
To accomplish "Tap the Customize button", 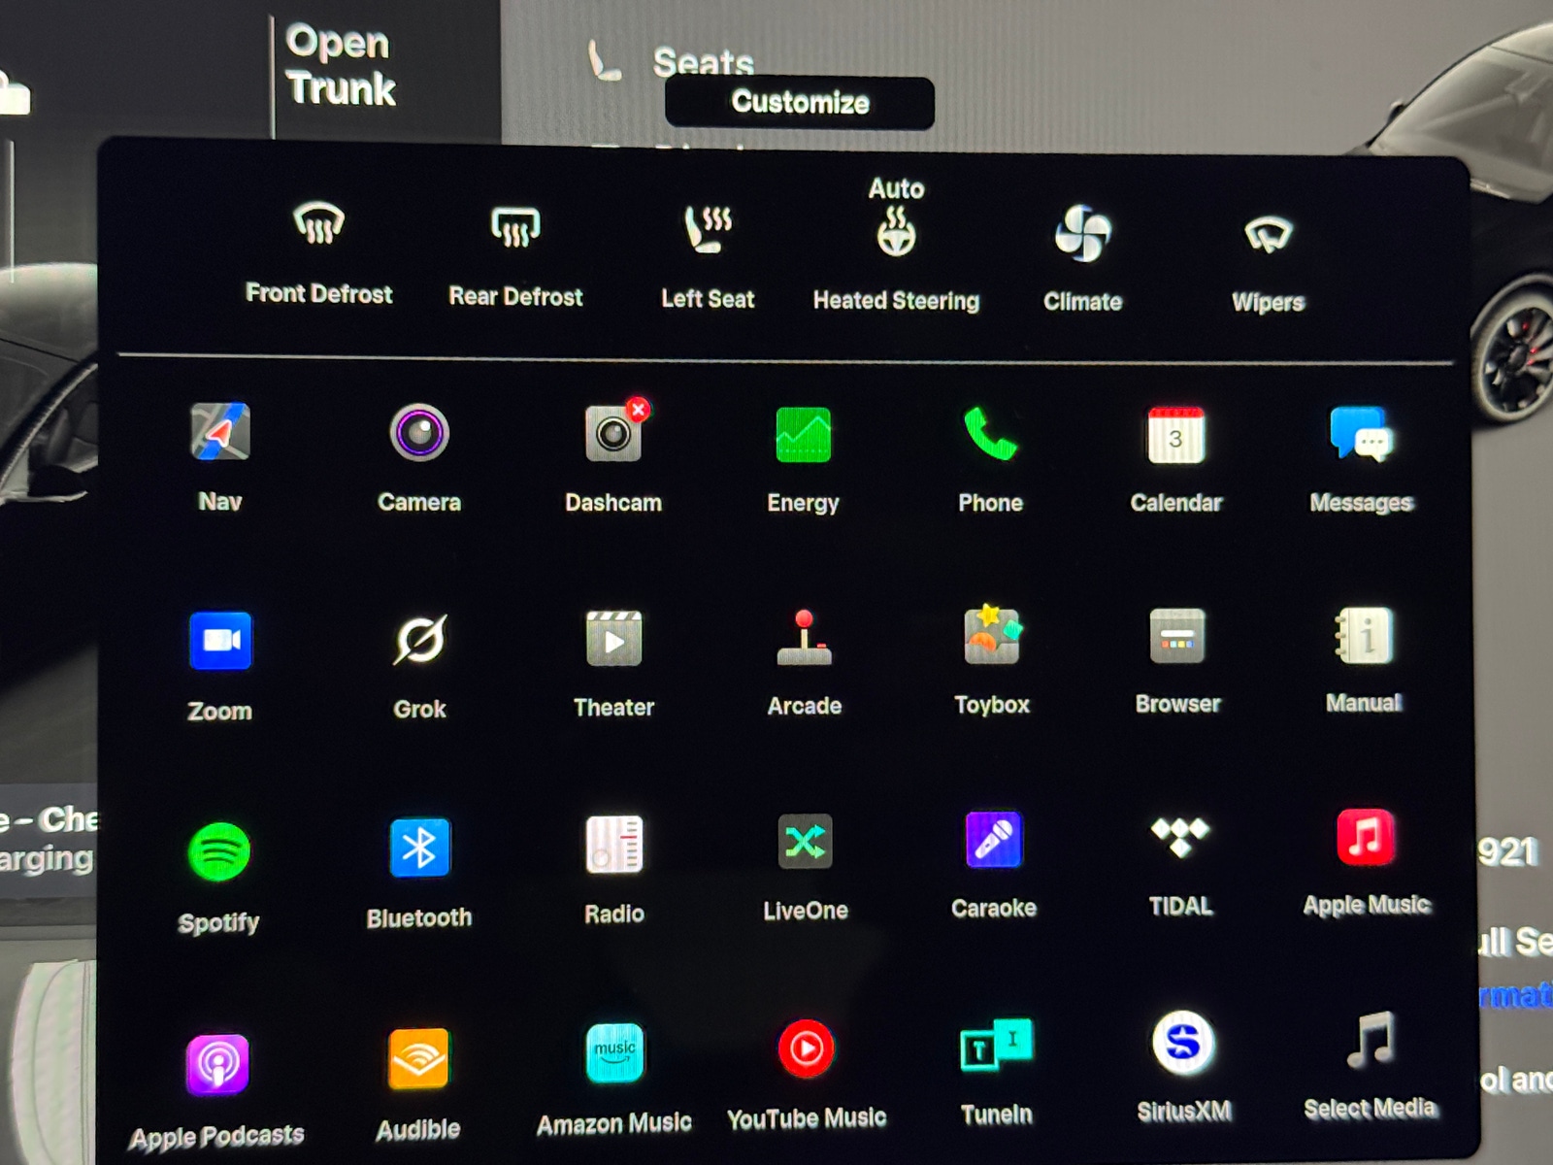I will pyautogui.click(x=800, y=102).
